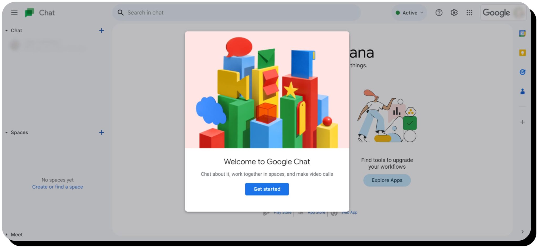Click the Get started button
This screenshot has height=248, width=538.
267,189
